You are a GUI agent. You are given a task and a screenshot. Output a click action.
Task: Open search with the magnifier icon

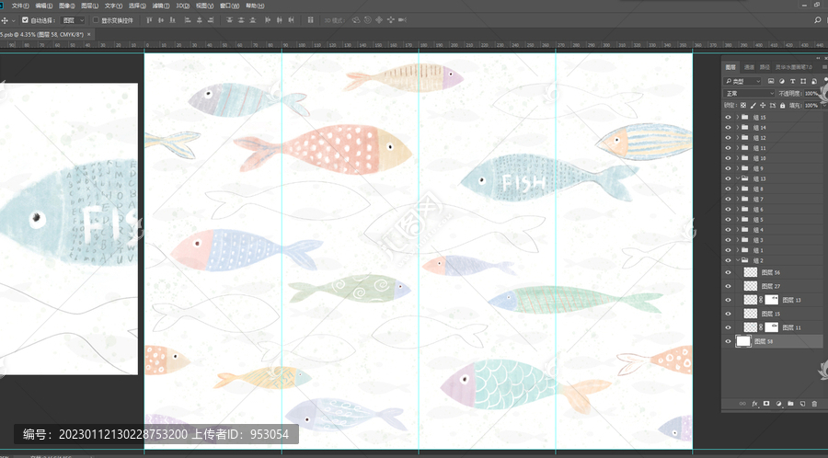point(818,20)
